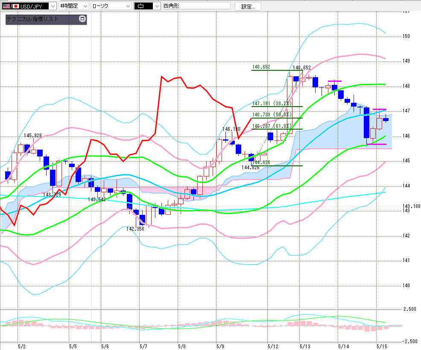Viewport: 421px width, 350px height.
Task: Click the 150 price axis label
Action: [x=406, y=36]
